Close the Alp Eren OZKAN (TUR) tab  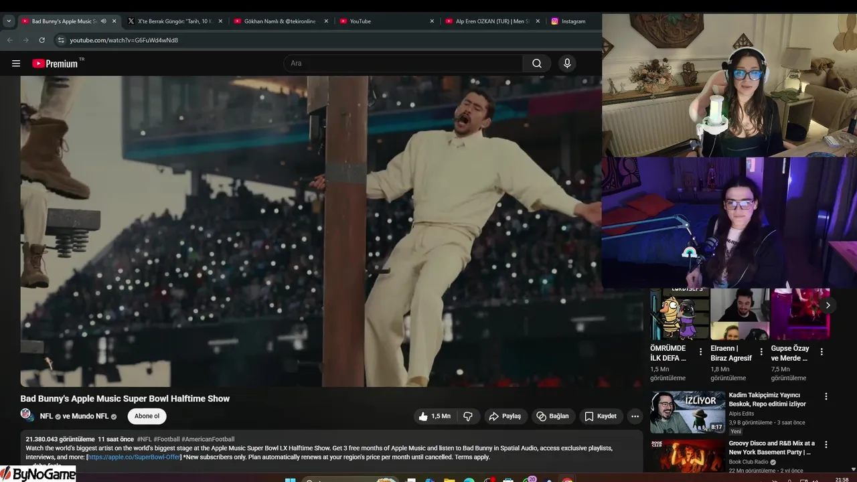(x=538, y=21)
